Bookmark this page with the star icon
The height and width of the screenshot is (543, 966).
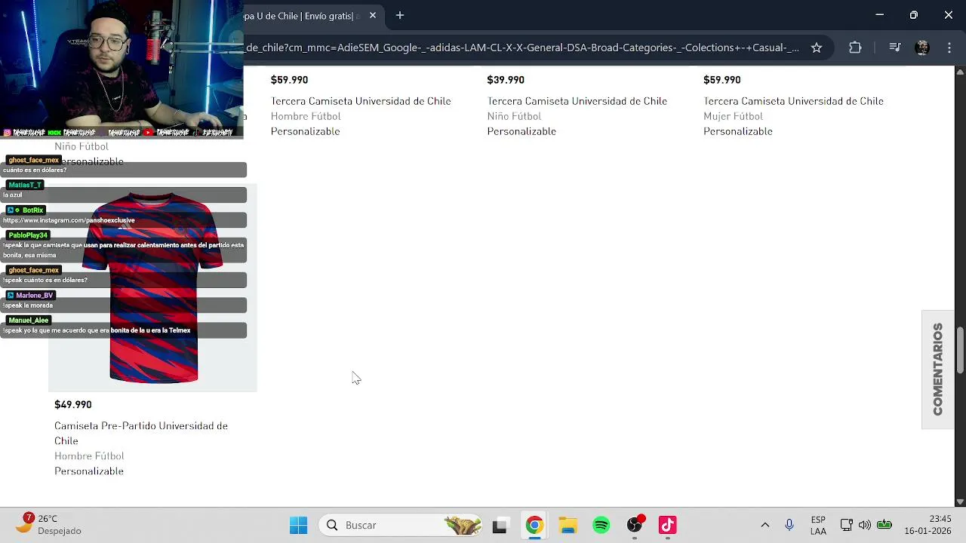[816, 48]
